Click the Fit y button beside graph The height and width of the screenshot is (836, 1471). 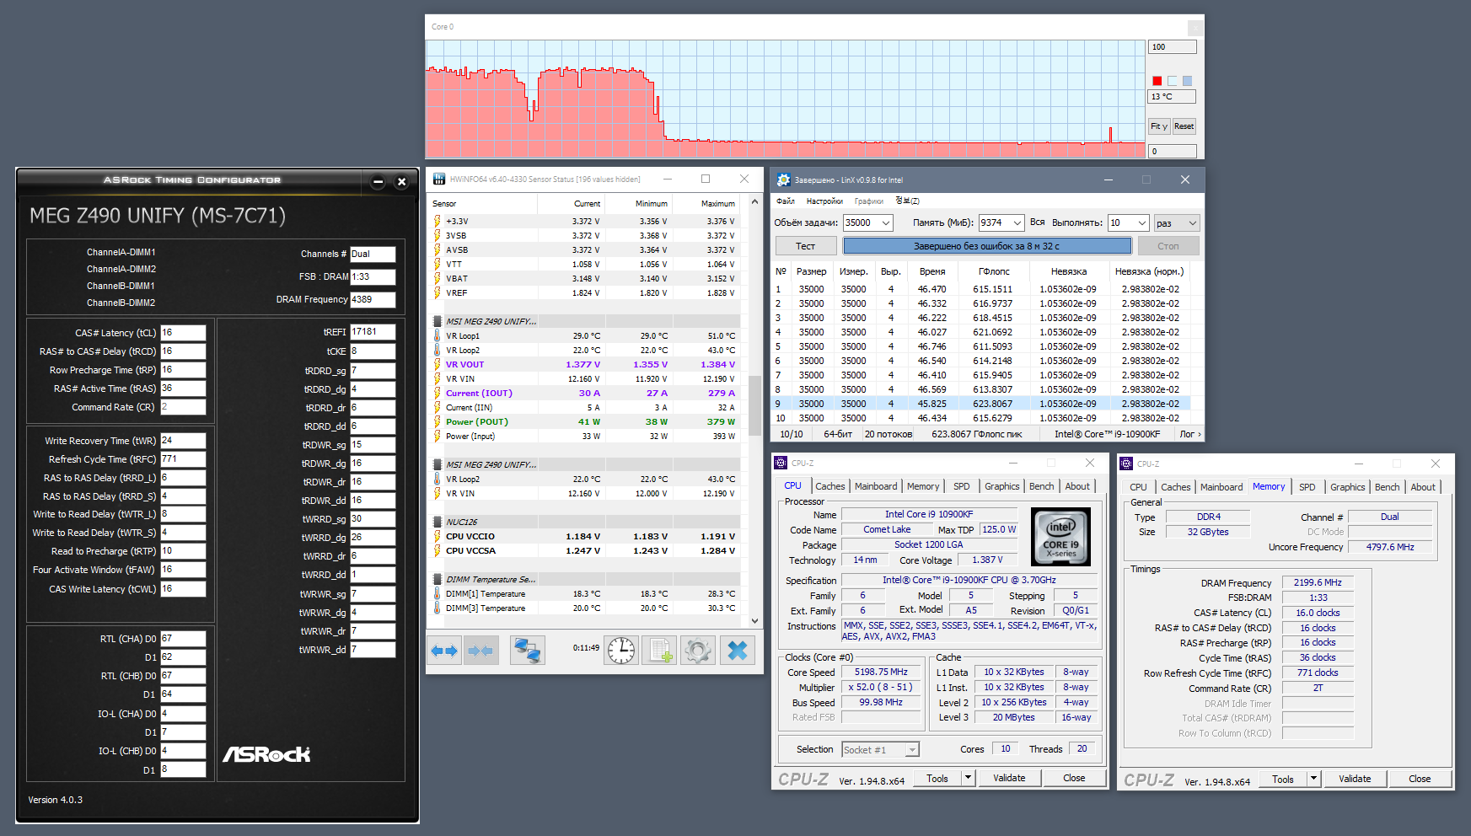tap(1158, 126)
